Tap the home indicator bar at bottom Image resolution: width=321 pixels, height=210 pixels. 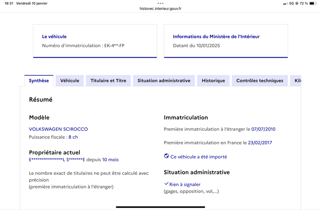click(160, 207)
